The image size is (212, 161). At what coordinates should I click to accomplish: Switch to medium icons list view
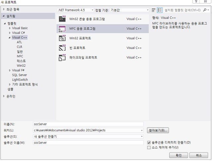160,10
